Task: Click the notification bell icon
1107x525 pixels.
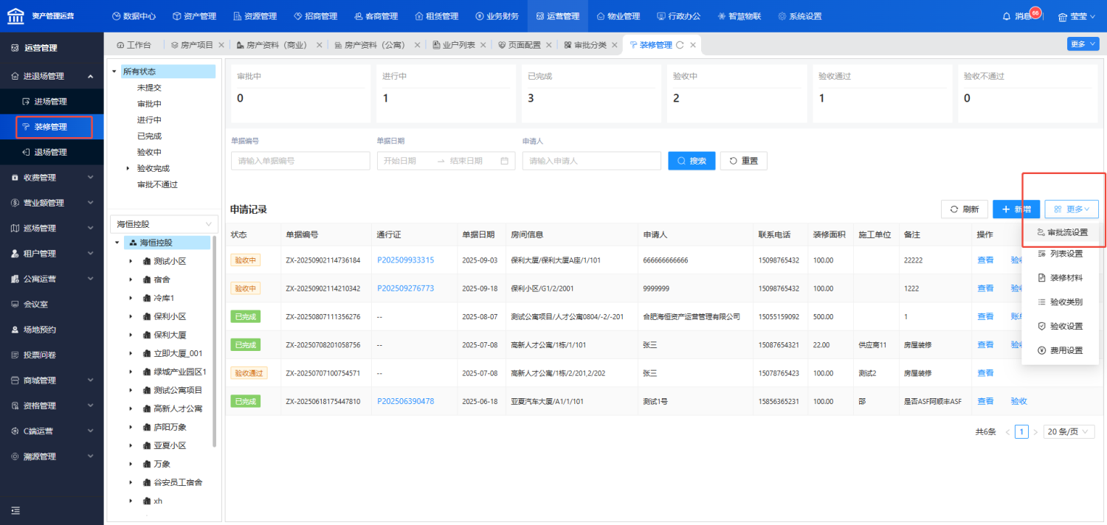Action: tap(1007, 16)
